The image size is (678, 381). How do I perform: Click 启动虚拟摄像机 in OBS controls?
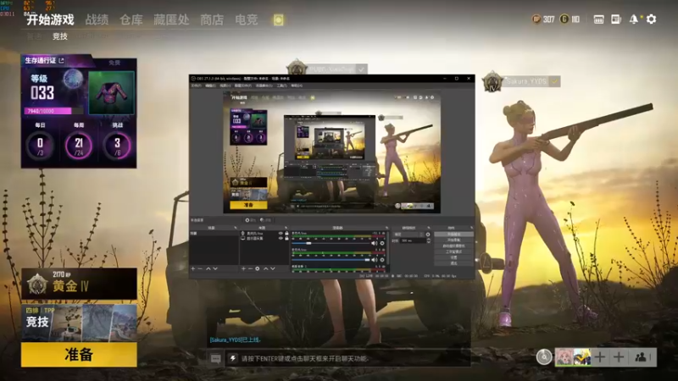[453, 246]
